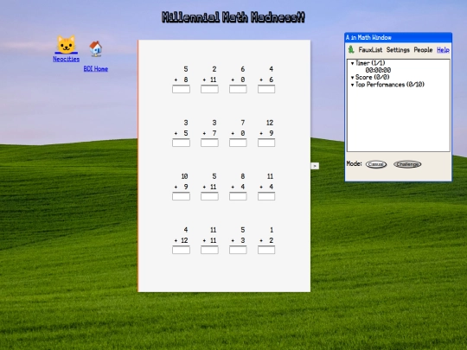Open the BDI Home house icon

coord(96,48)
